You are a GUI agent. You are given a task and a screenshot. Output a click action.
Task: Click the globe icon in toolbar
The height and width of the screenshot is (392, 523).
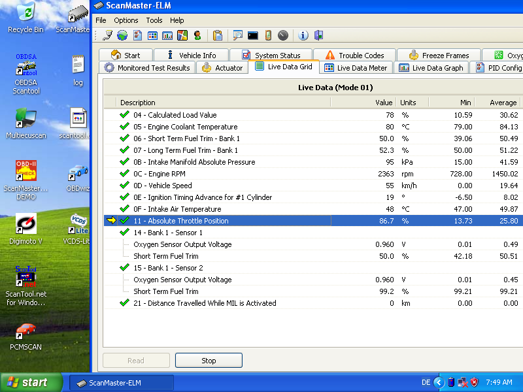(x=122, y=35)
